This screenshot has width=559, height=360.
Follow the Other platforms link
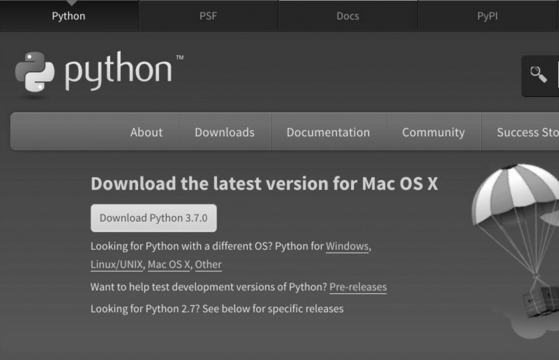click(x=208, y=264)
